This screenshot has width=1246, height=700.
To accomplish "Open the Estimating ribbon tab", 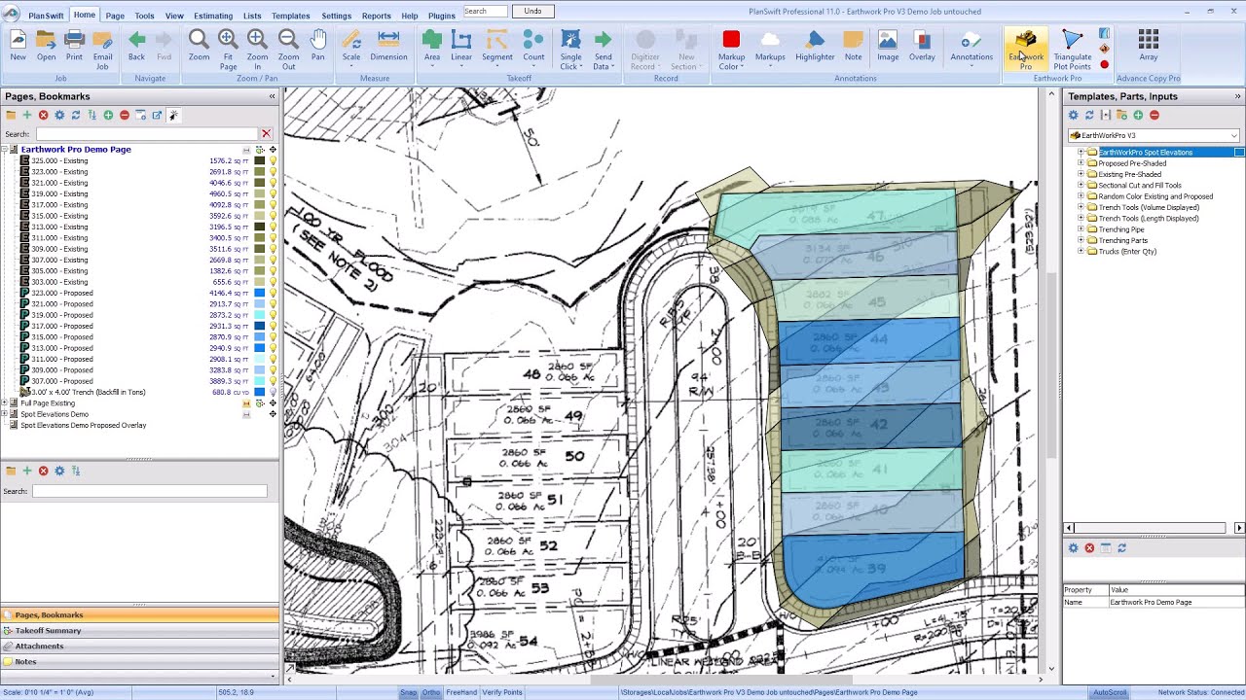I will click(x=213, y=16).
